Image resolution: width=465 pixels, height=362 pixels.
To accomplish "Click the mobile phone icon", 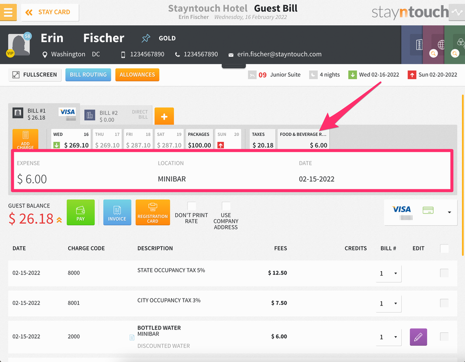I will click(123, 55).
